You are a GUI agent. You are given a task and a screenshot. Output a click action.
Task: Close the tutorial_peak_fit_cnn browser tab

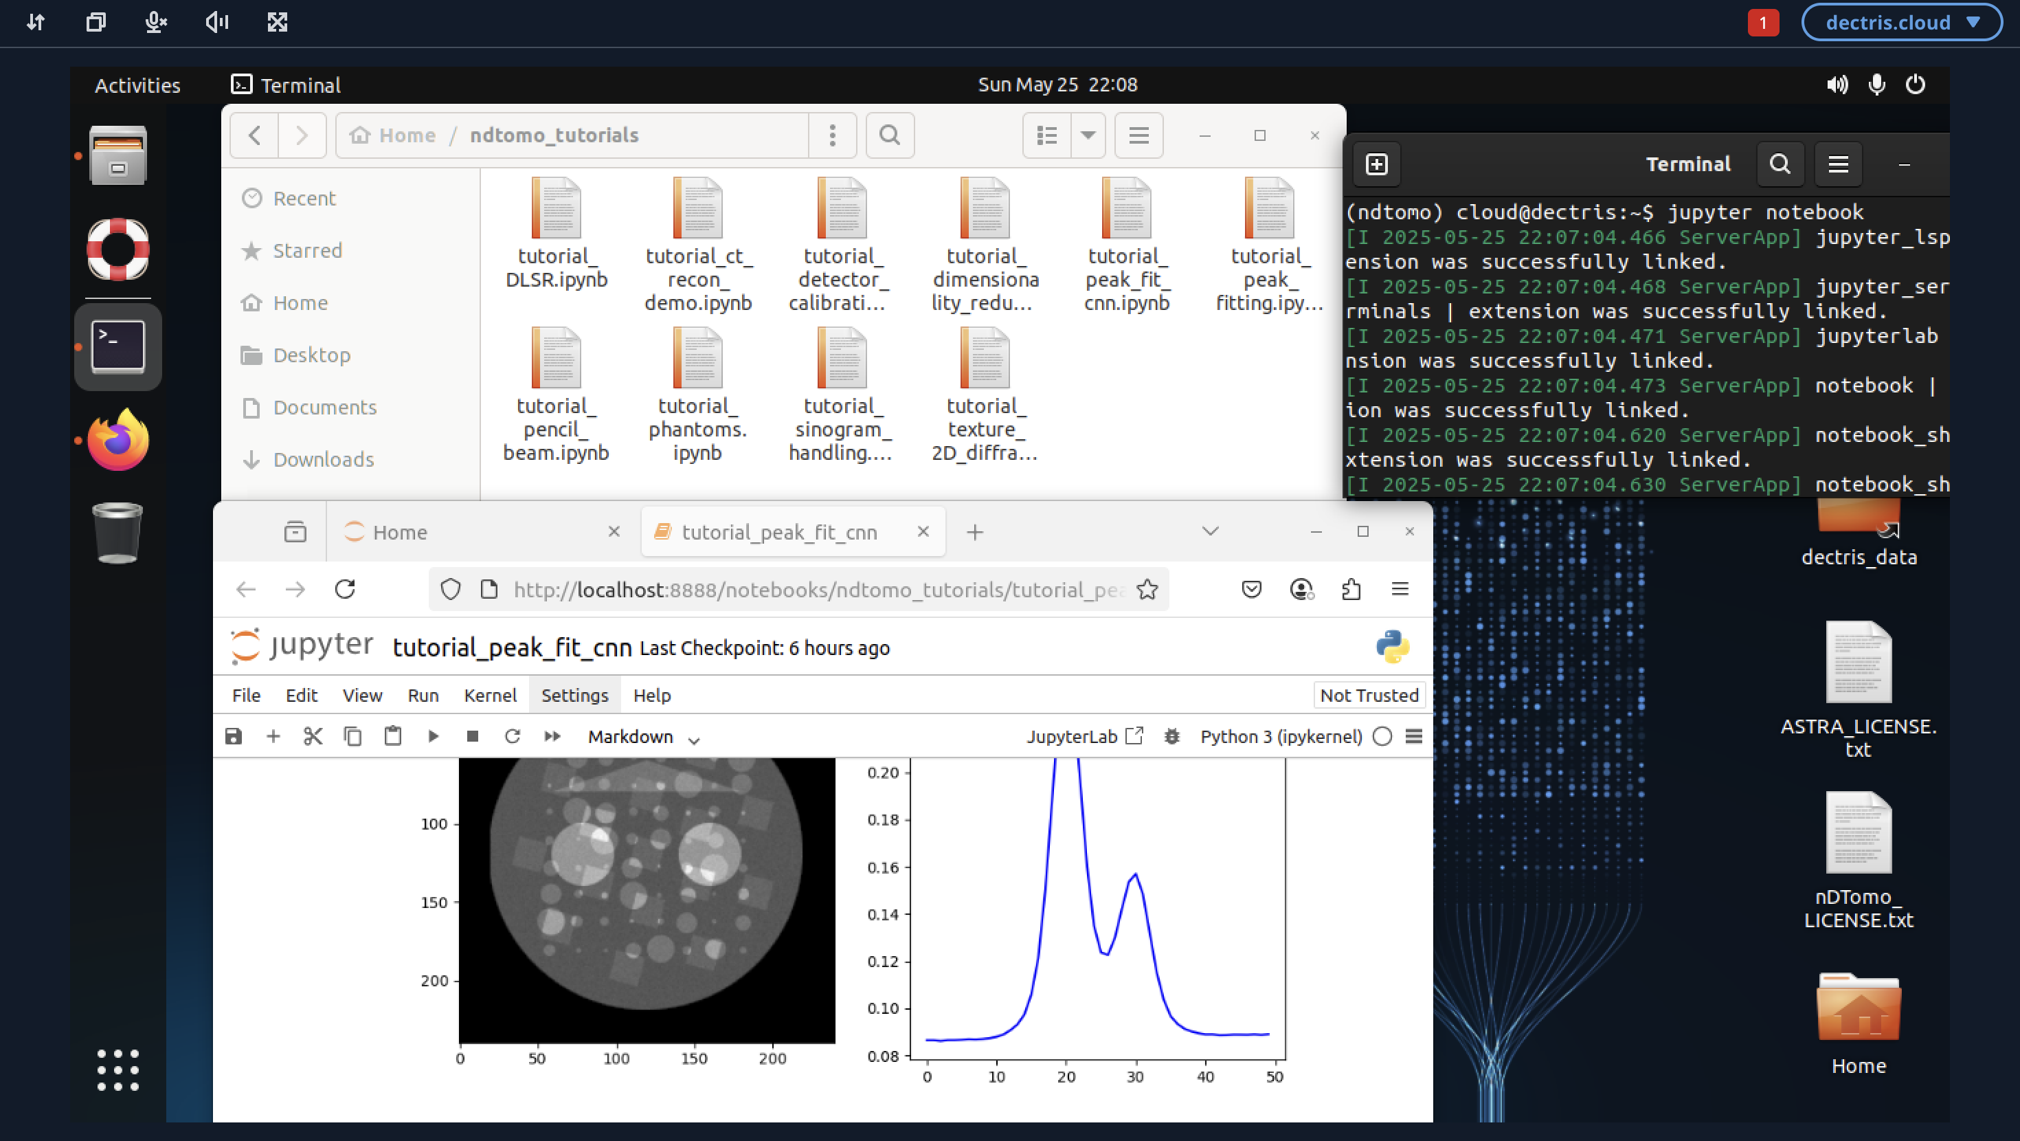pos(923,531)
